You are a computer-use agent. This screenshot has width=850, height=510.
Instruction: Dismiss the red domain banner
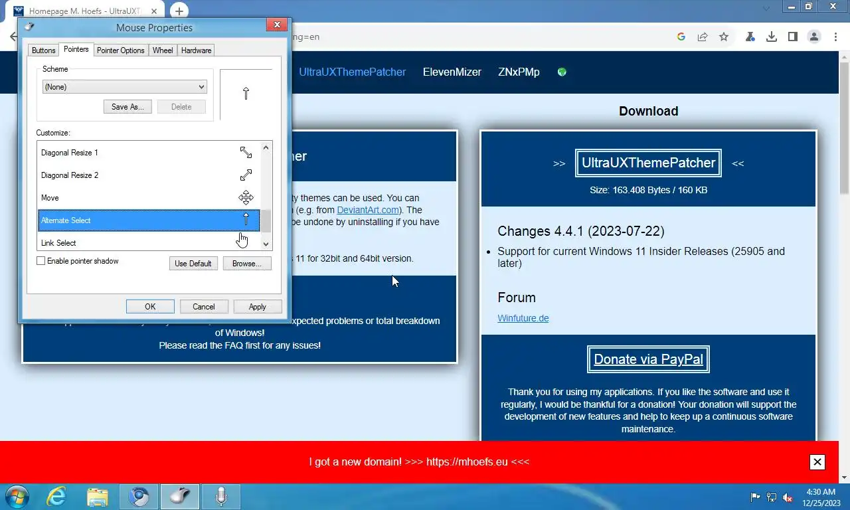[x=817, y=462]
